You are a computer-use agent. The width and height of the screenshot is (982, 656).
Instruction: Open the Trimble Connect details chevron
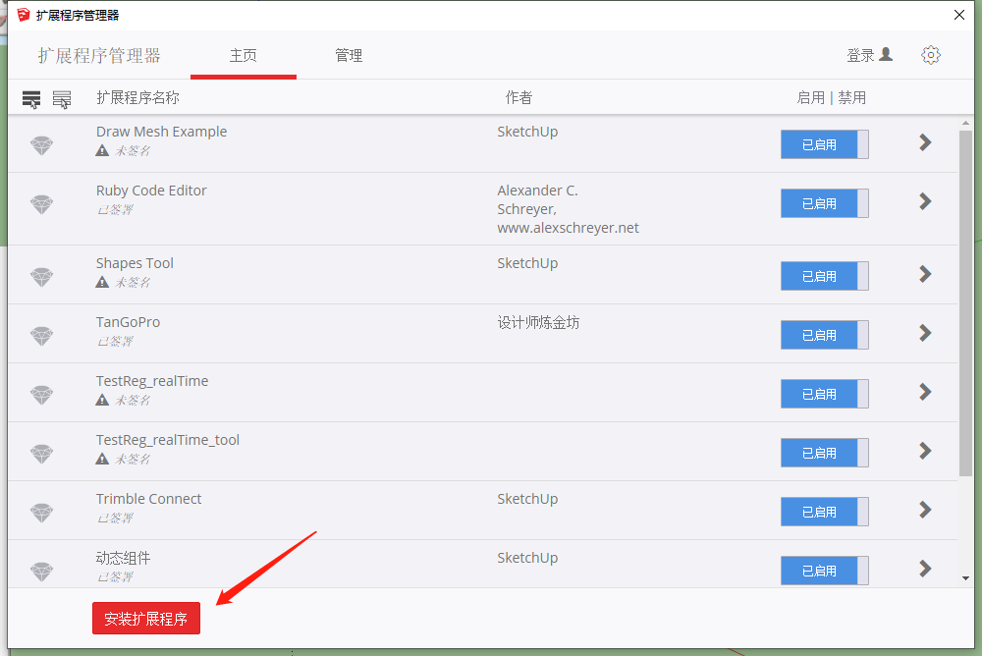pyautogui.click(x=925, y=510)
